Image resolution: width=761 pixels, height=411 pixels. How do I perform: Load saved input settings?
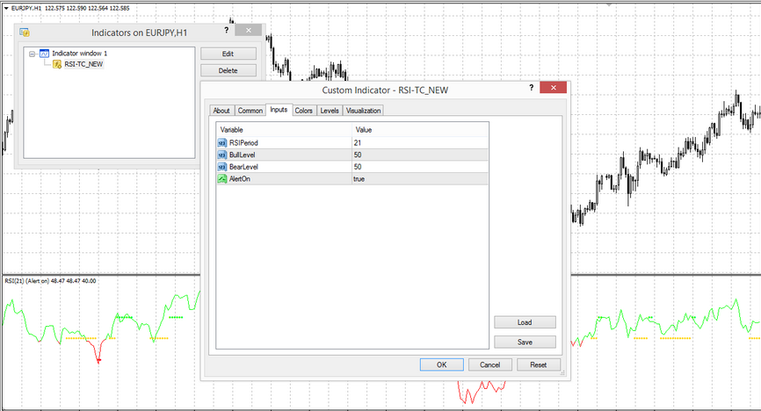[x=525, y=322]
